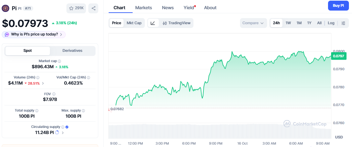Open the About tab
The image size is (352, 147).
coord(210,8)
